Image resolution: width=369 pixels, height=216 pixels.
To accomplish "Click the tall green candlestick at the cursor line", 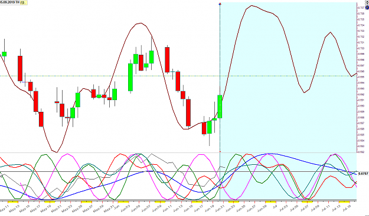I will coord(220,107).
